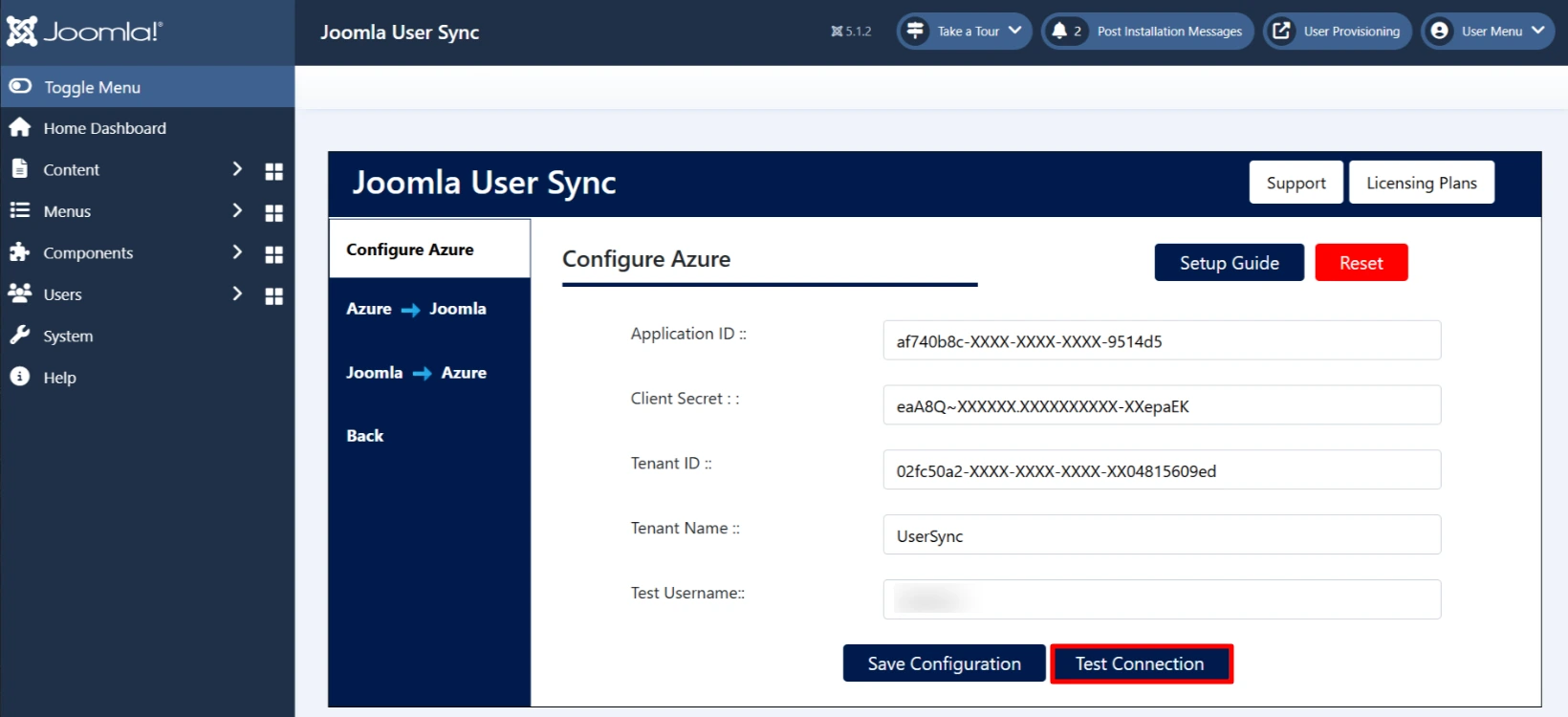Click the red Reset button
Viewport: 1568px width, 717px height.
(x=1361, y=263)
